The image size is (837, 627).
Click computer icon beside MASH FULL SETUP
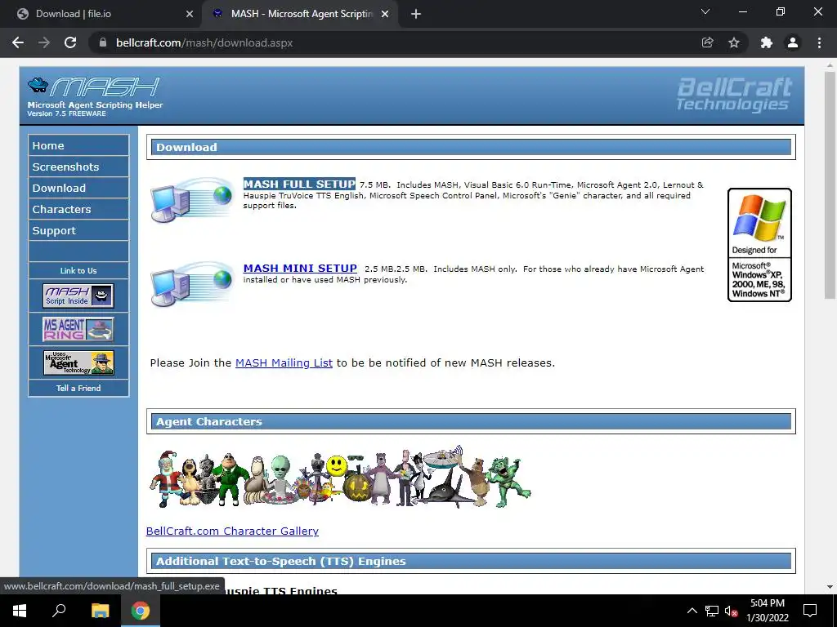click(x=192, y=199)
